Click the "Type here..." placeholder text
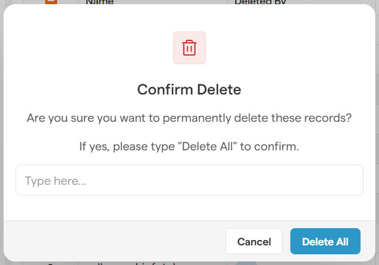The image size is (379, 265). 55,181
